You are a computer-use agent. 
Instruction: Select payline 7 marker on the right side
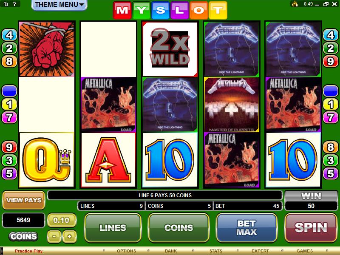click(x=331, y=117)
